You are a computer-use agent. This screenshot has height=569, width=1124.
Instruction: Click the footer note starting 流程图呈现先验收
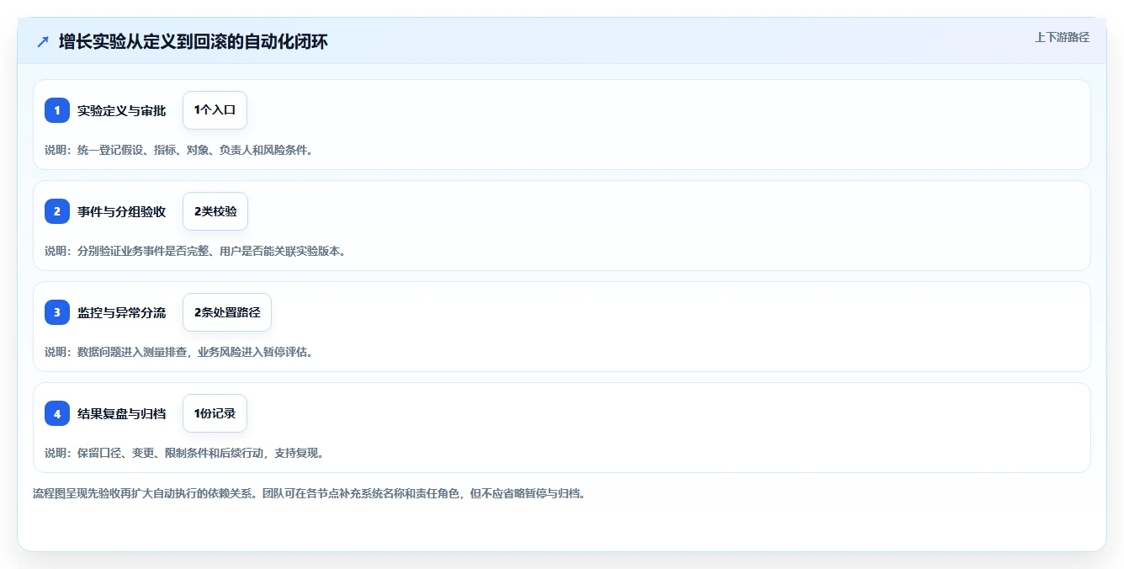309,493
